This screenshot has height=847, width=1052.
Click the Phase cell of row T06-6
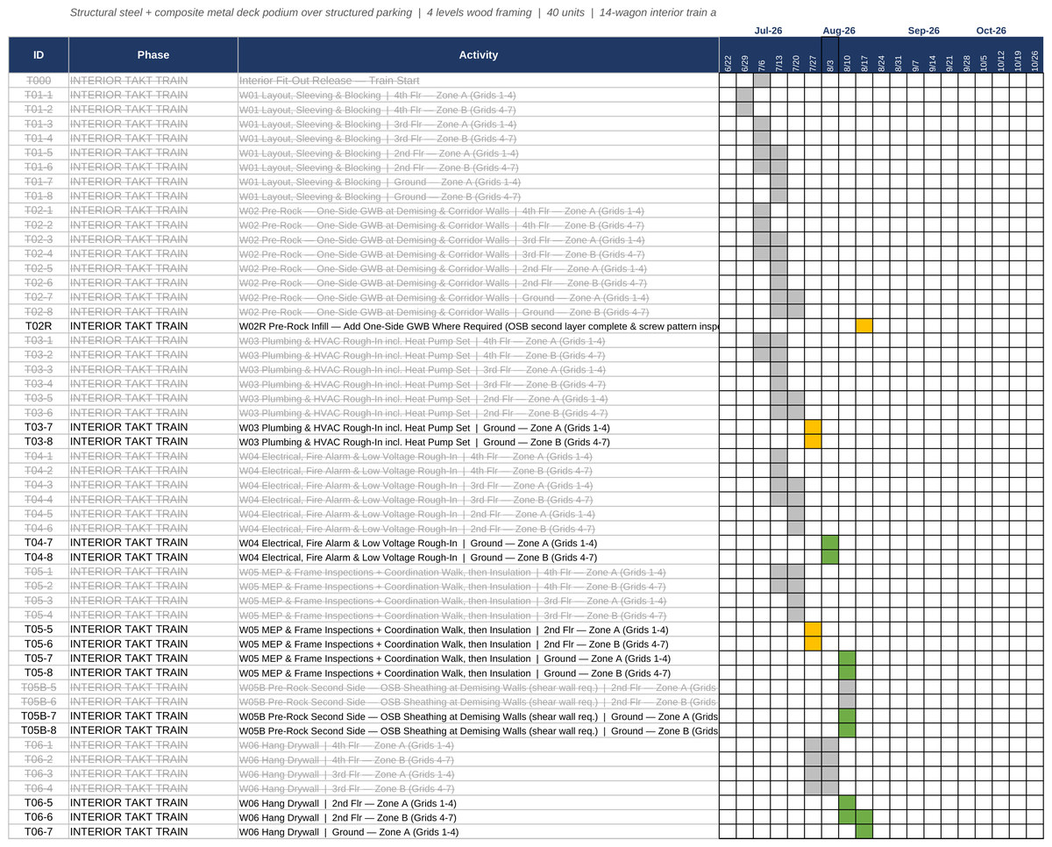coord(153,817)
